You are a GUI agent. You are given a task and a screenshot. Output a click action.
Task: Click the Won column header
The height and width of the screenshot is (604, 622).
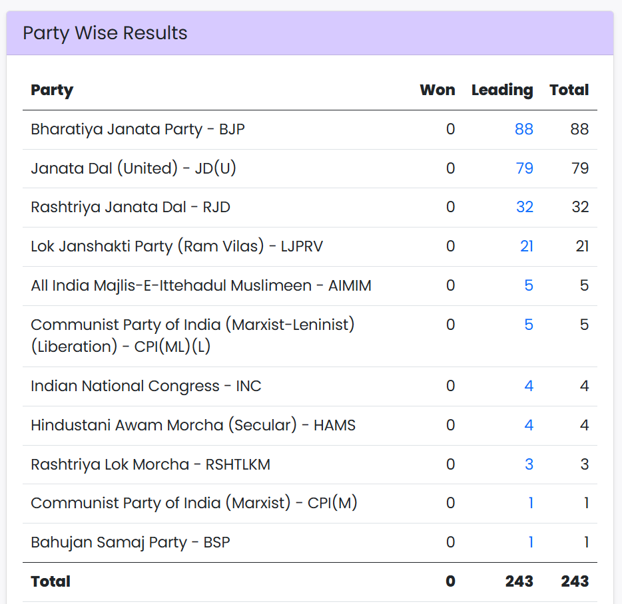[x=438, y=90]
